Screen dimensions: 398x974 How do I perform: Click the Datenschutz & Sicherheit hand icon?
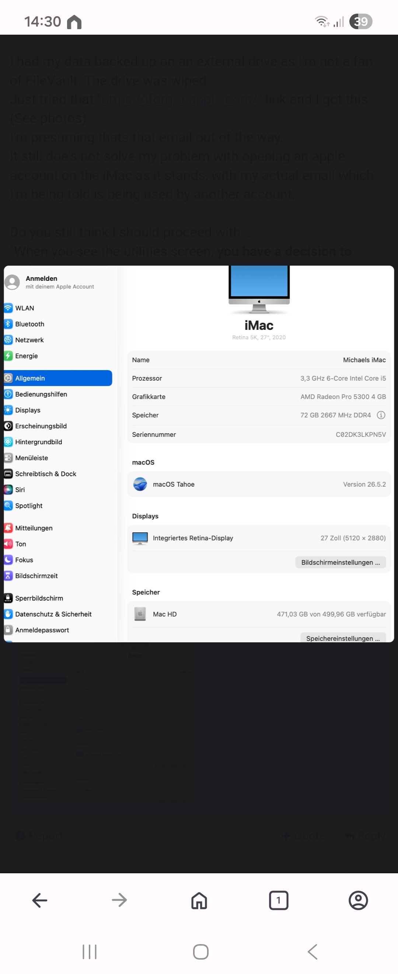tap(8, 613)
